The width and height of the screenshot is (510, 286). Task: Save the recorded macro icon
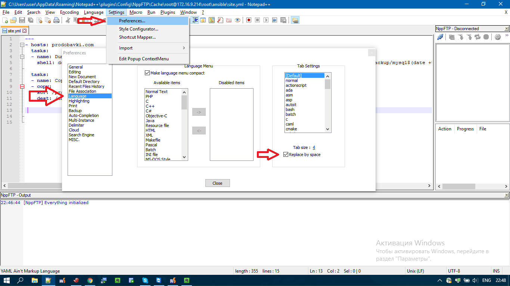(x=283, y=20)
